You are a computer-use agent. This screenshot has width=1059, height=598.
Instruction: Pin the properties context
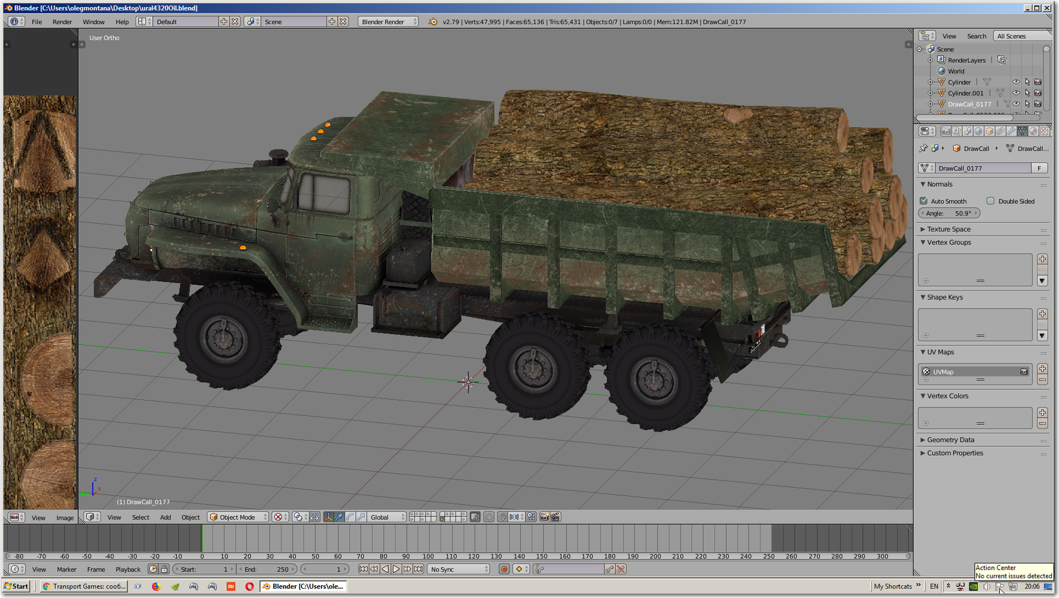(x=923, y=148)
